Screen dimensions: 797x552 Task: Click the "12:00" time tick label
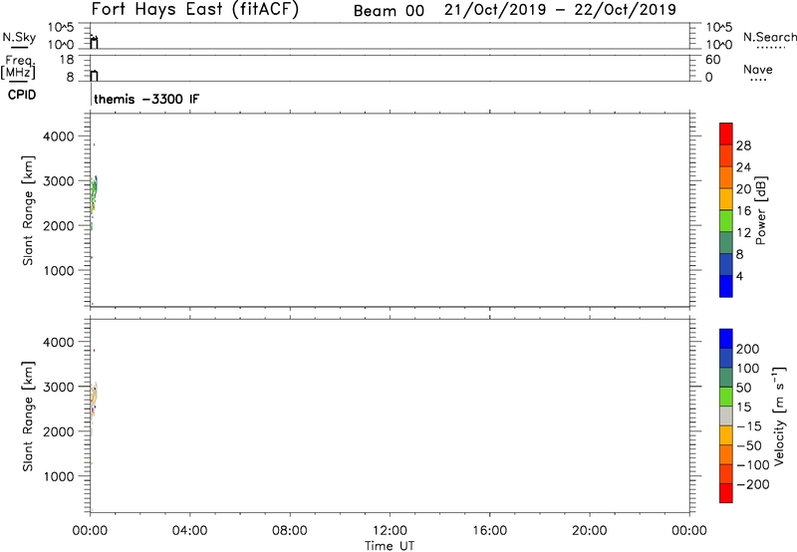point(390,531)
